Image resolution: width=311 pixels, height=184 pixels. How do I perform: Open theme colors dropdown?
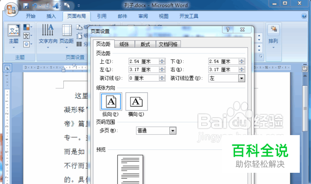point(28,27)
